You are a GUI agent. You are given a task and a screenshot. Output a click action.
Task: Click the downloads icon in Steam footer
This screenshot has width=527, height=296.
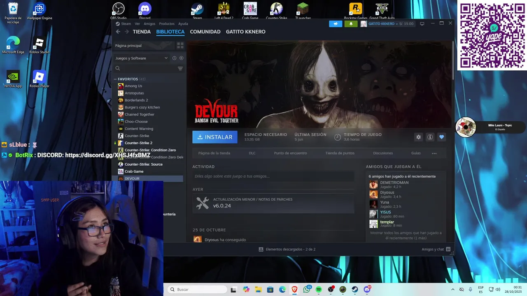261,249
